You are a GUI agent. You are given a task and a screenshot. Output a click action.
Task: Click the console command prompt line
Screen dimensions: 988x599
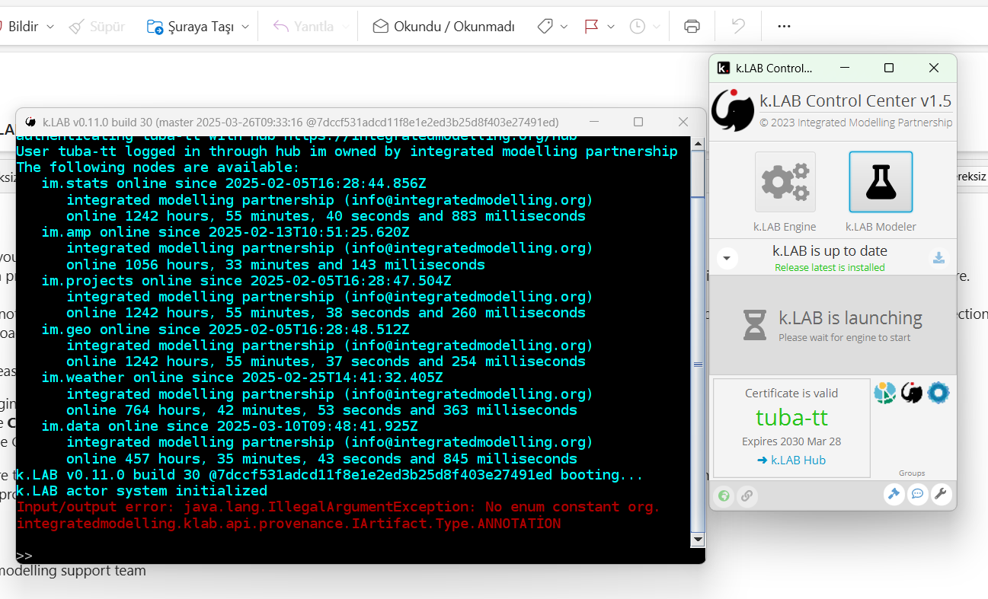click(354, 556)
